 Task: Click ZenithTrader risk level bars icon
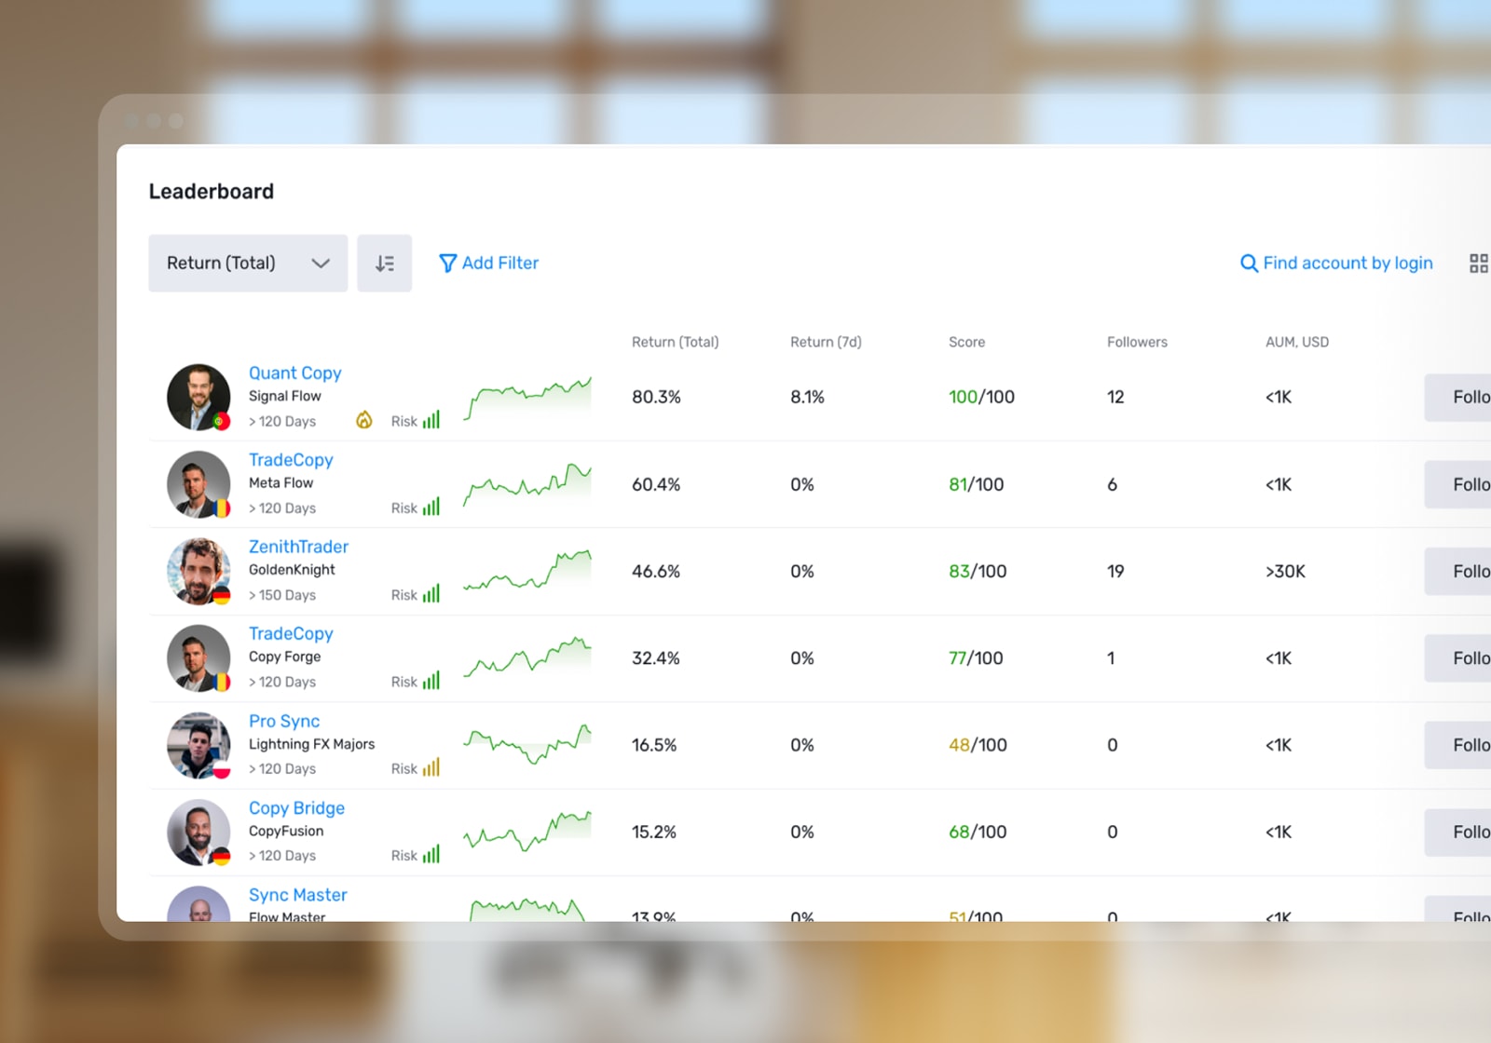pyautogui.click(x=431, y=594)
